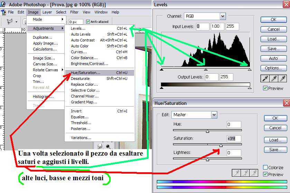Click the midtone Input Levels 1.00 field
Viewport: 290px width, 193px height.
[x=217, y=27]
